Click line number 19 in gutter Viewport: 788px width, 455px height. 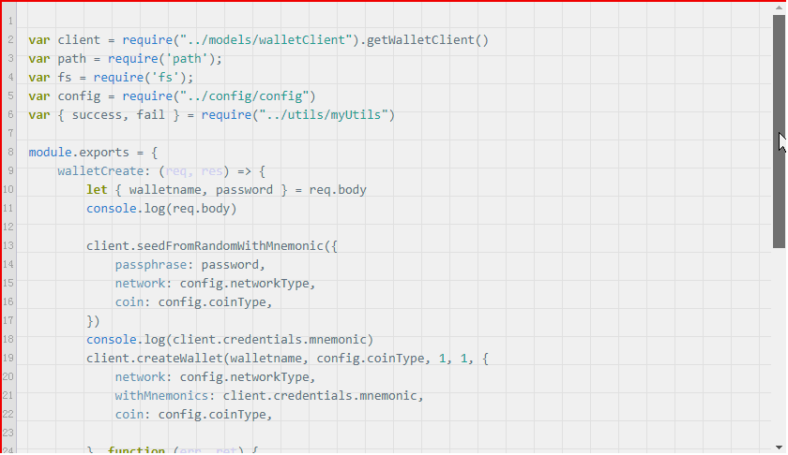(x=8, y=359)
